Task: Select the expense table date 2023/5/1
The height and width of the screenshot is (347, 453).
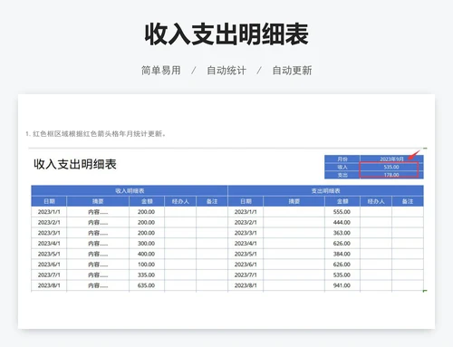Action: (246, 254)
